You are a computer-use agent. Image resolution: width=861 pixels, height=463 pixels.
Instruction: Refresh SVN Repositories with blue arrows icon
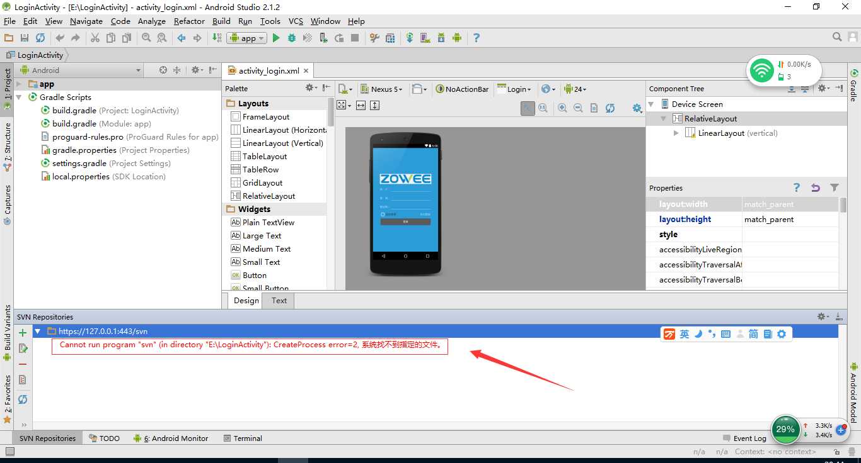[x=23, y=399]
